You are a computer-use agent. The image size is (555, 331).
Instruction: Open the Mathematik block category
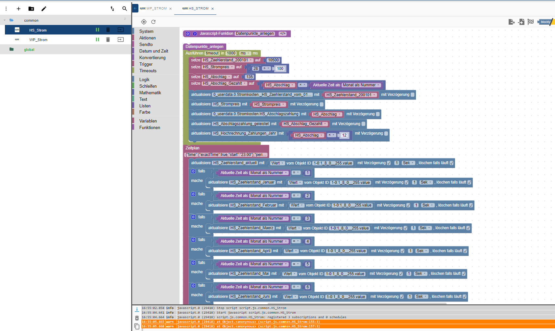click(150, 93)
